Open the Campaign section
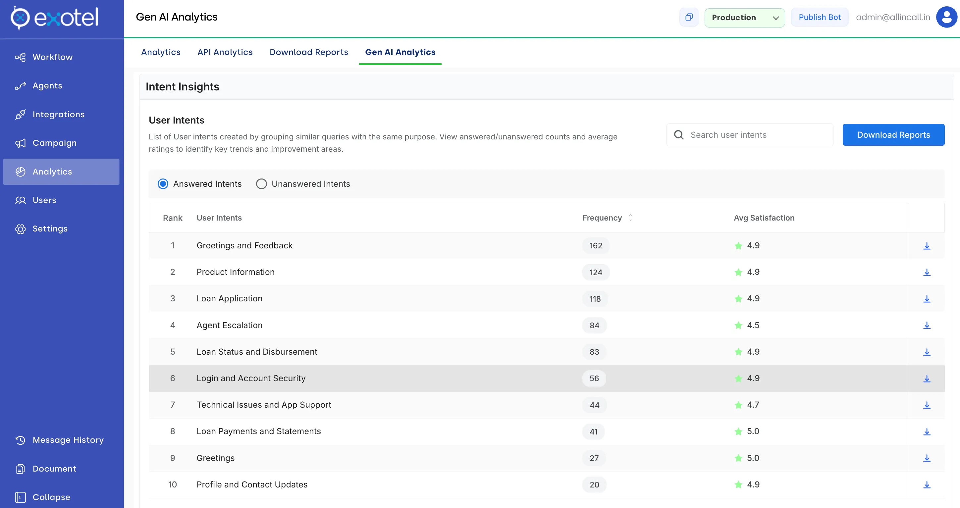The image size is (960, 508). pyautogui.click(x=62, y=143)
